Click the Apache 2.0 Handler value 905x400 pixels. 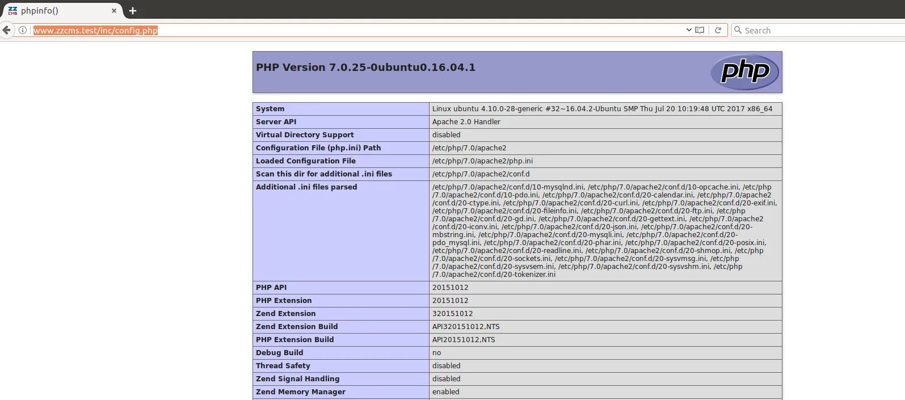pos(466,122)
